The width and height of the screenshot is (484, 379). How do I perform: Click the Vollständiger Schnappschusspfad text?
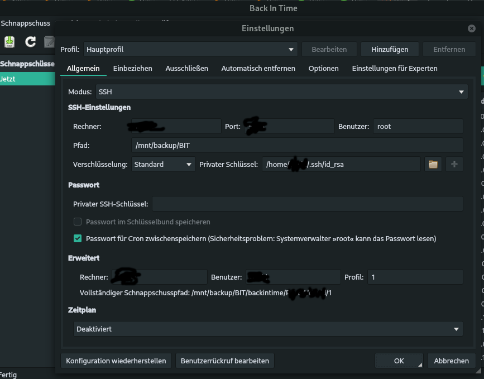pyautogui.click(x=205, y=292)
